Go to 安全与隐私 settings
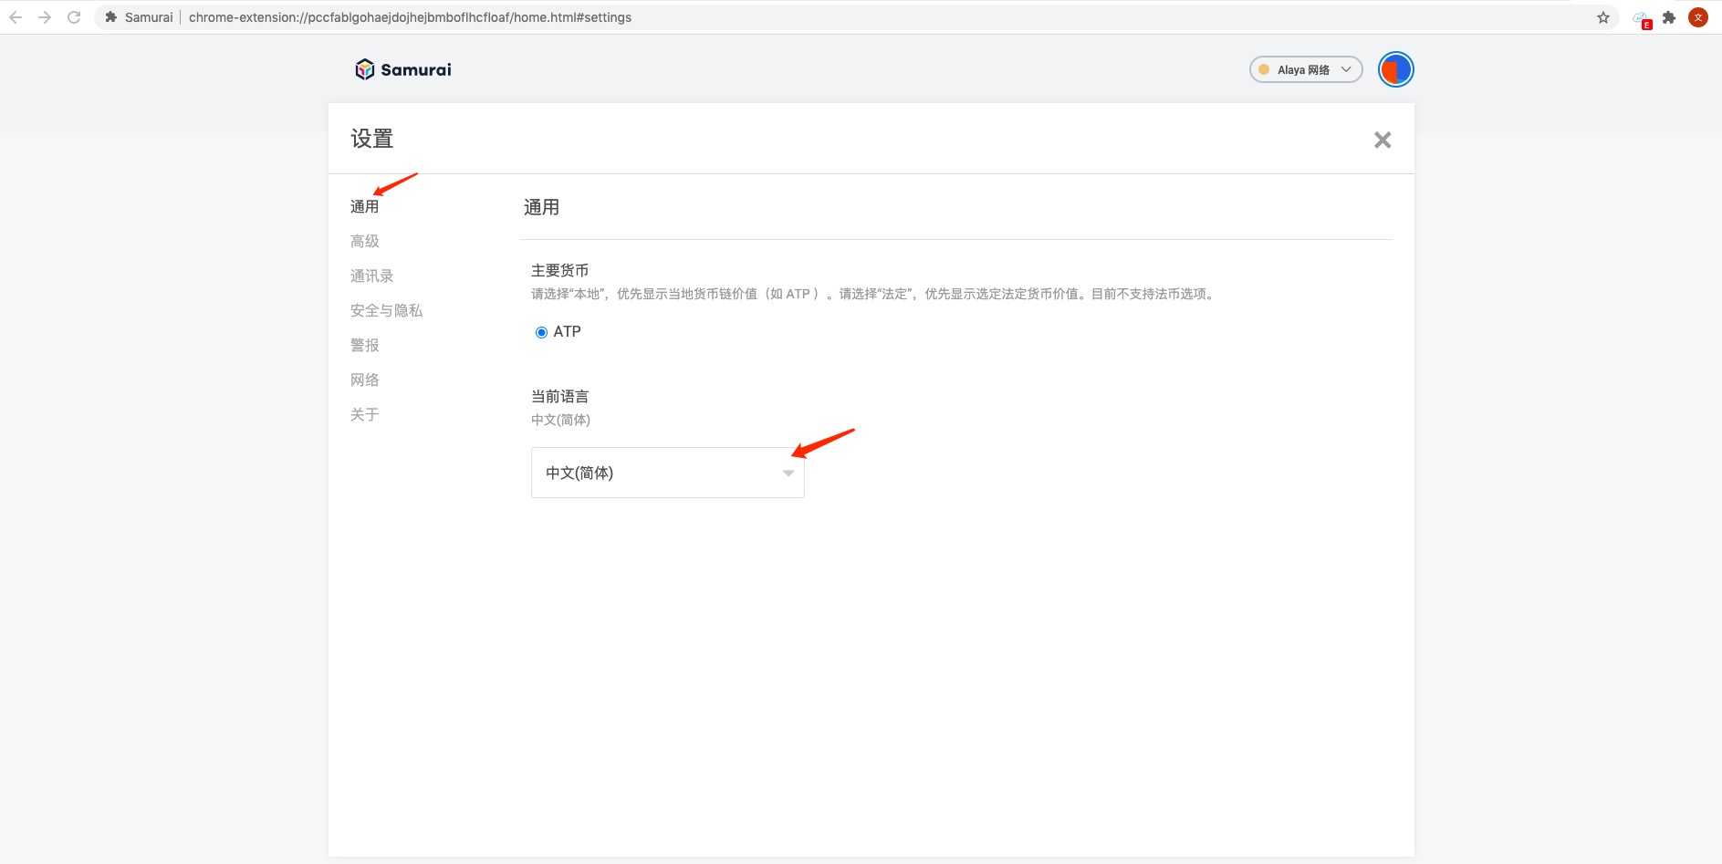The width and height of the screenshot is (1722, 864). coord(386,311)
